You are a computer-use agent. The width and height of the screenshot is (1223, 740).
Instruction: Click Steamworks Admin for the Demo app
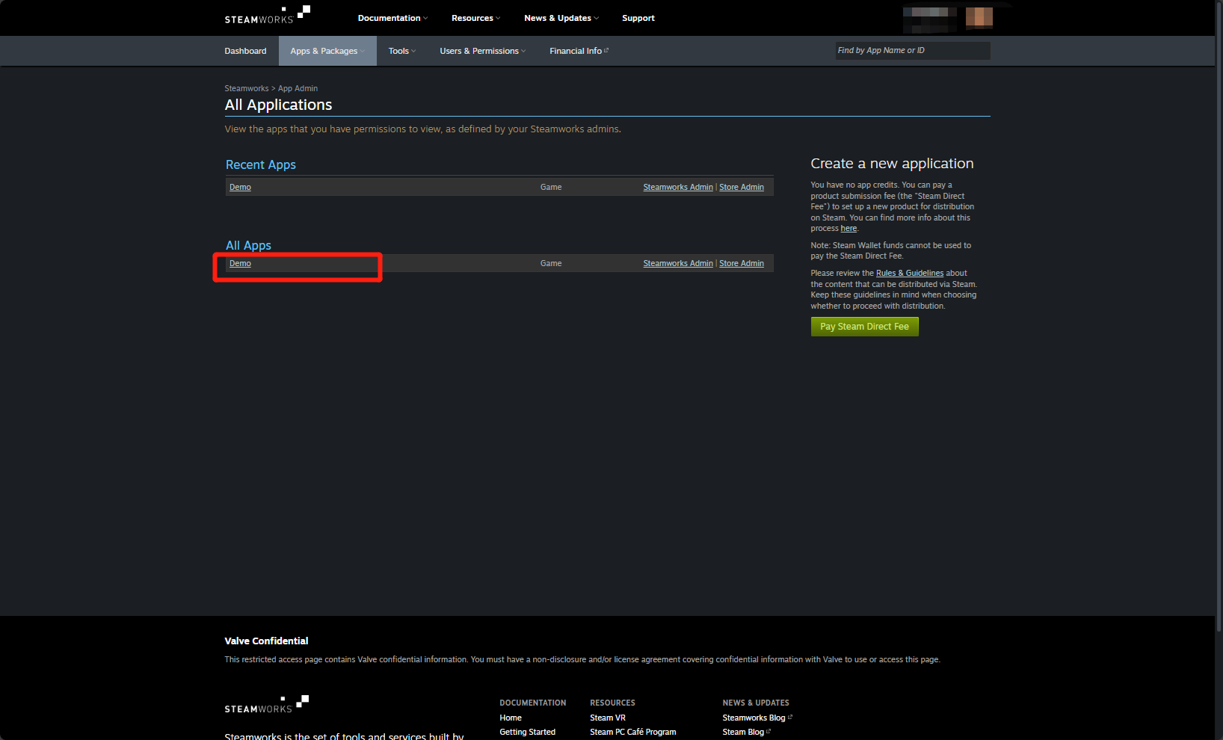[677, 187]
